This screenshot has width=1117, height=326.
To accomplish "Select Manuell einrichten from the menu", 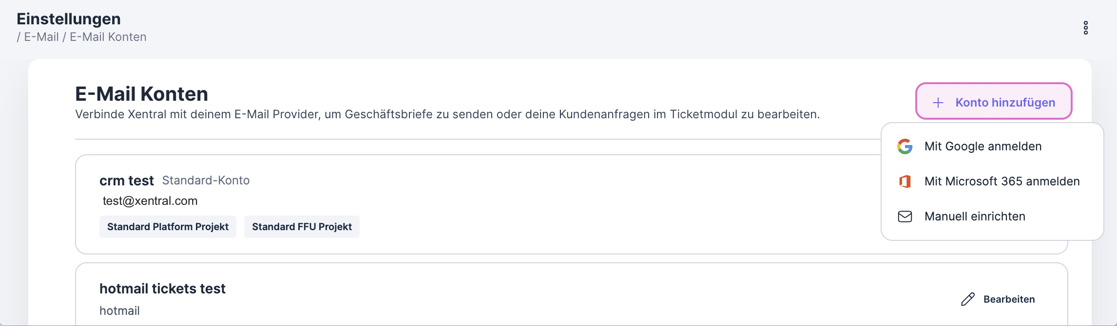I will pyautogui.click(x=975, y=217).
